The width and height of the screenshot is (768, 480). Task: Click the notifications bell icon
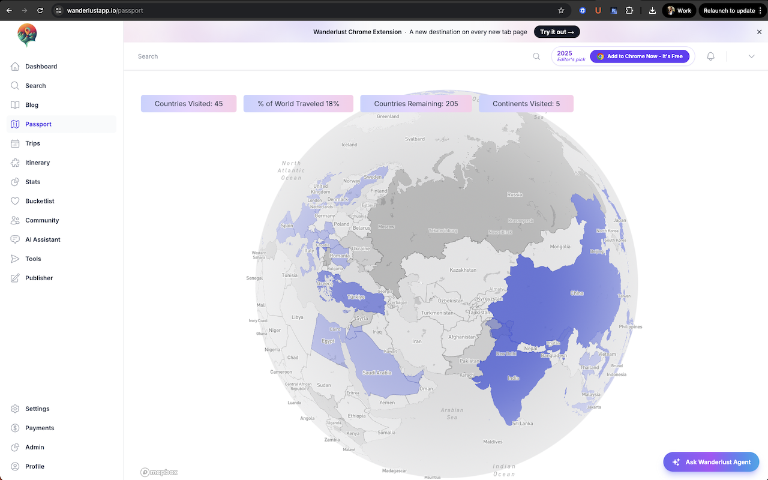point(710,56)
